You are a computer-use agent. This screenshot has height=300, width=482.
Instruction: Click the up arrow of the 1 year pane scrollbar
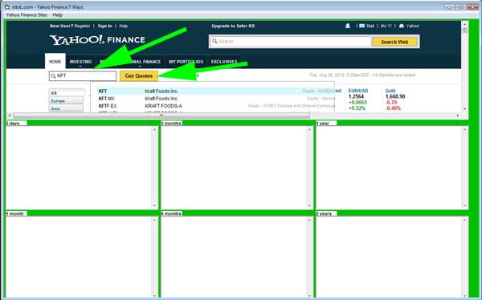coord(465,130)
